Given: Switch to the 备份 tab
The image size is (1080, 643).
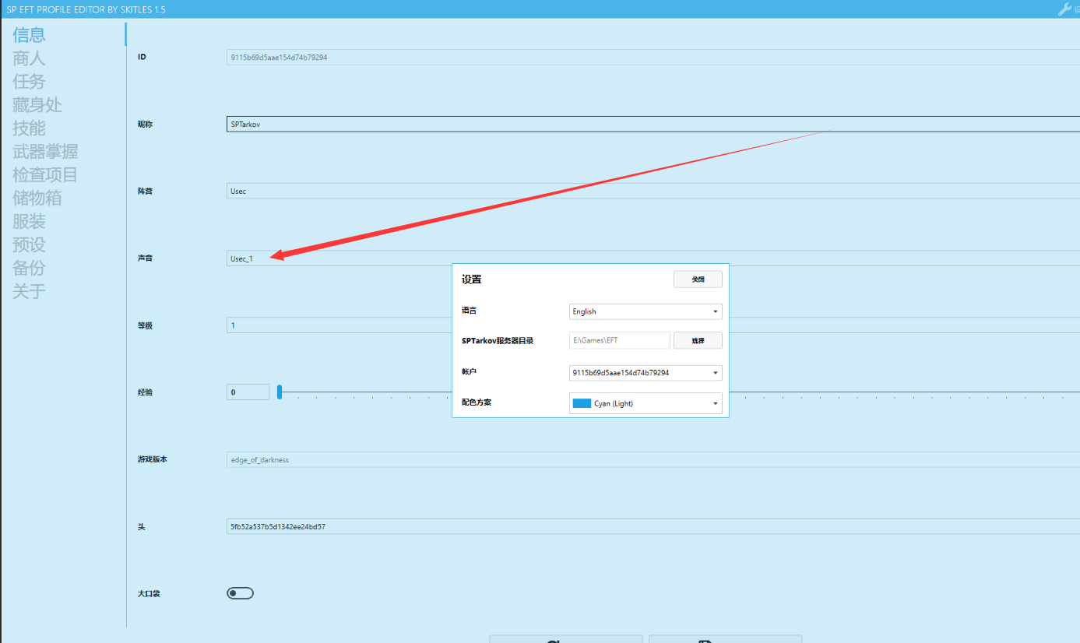Looking at the screenshot, I should (29, 268).
